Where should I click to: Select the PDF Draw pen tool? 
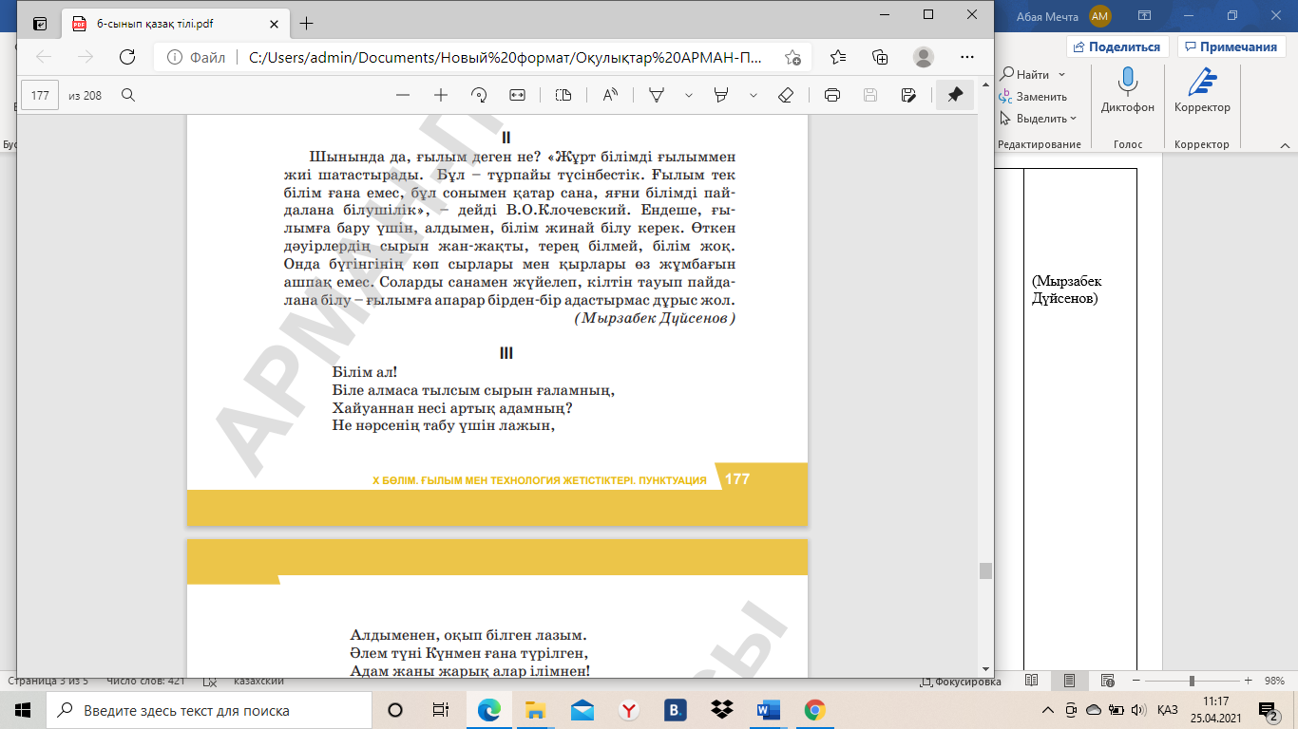(x=656, y=95)
